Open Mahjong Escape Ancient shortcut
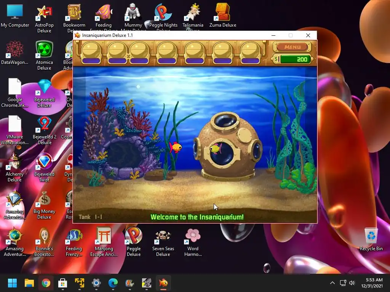Screen dimensions: 390x292 [104, 242]
